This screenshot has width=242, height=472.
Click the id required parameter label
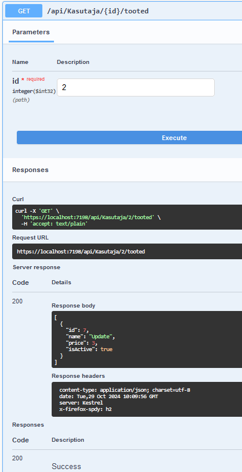(28, 80)
